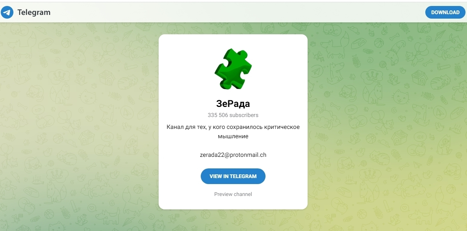The height and width of the screenshot is (231, 467).
Task: Open the Preview channel link
Action: (x=233, y=194)
